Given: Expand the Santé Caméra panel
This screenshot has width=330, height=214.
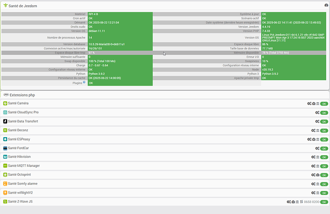Looking at the screenshot, I should click(18, 103).
